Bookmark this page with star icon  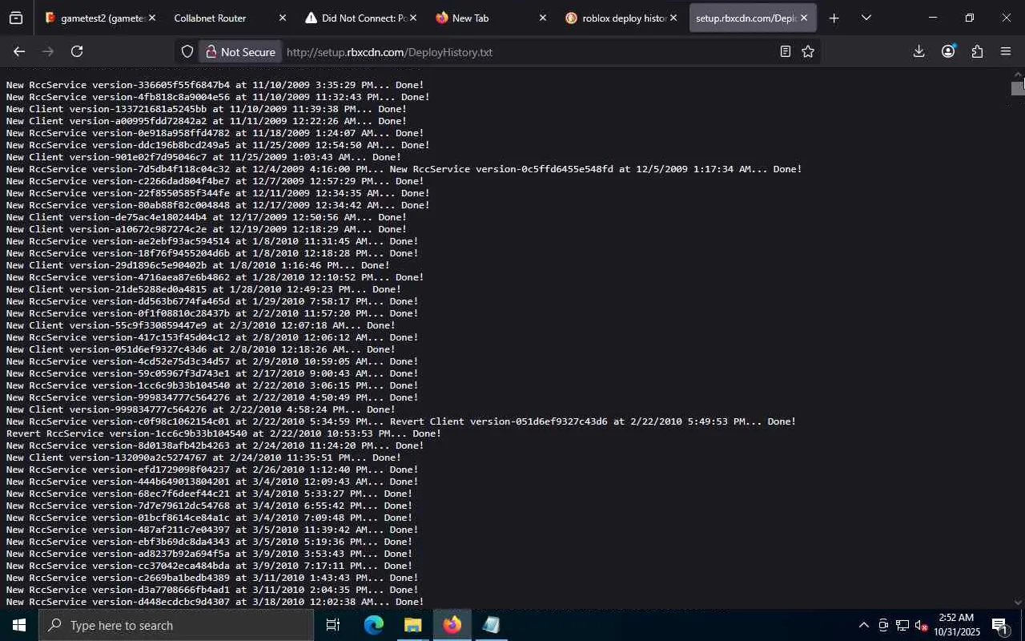pos(808,51)
